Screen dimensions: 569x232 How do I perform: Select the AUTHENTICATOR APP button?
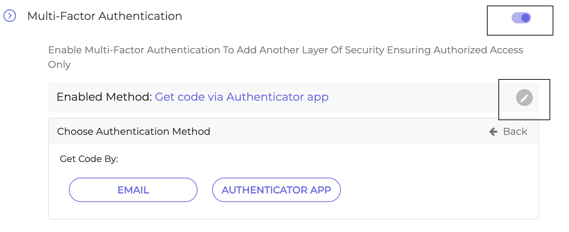pos(277,190)
